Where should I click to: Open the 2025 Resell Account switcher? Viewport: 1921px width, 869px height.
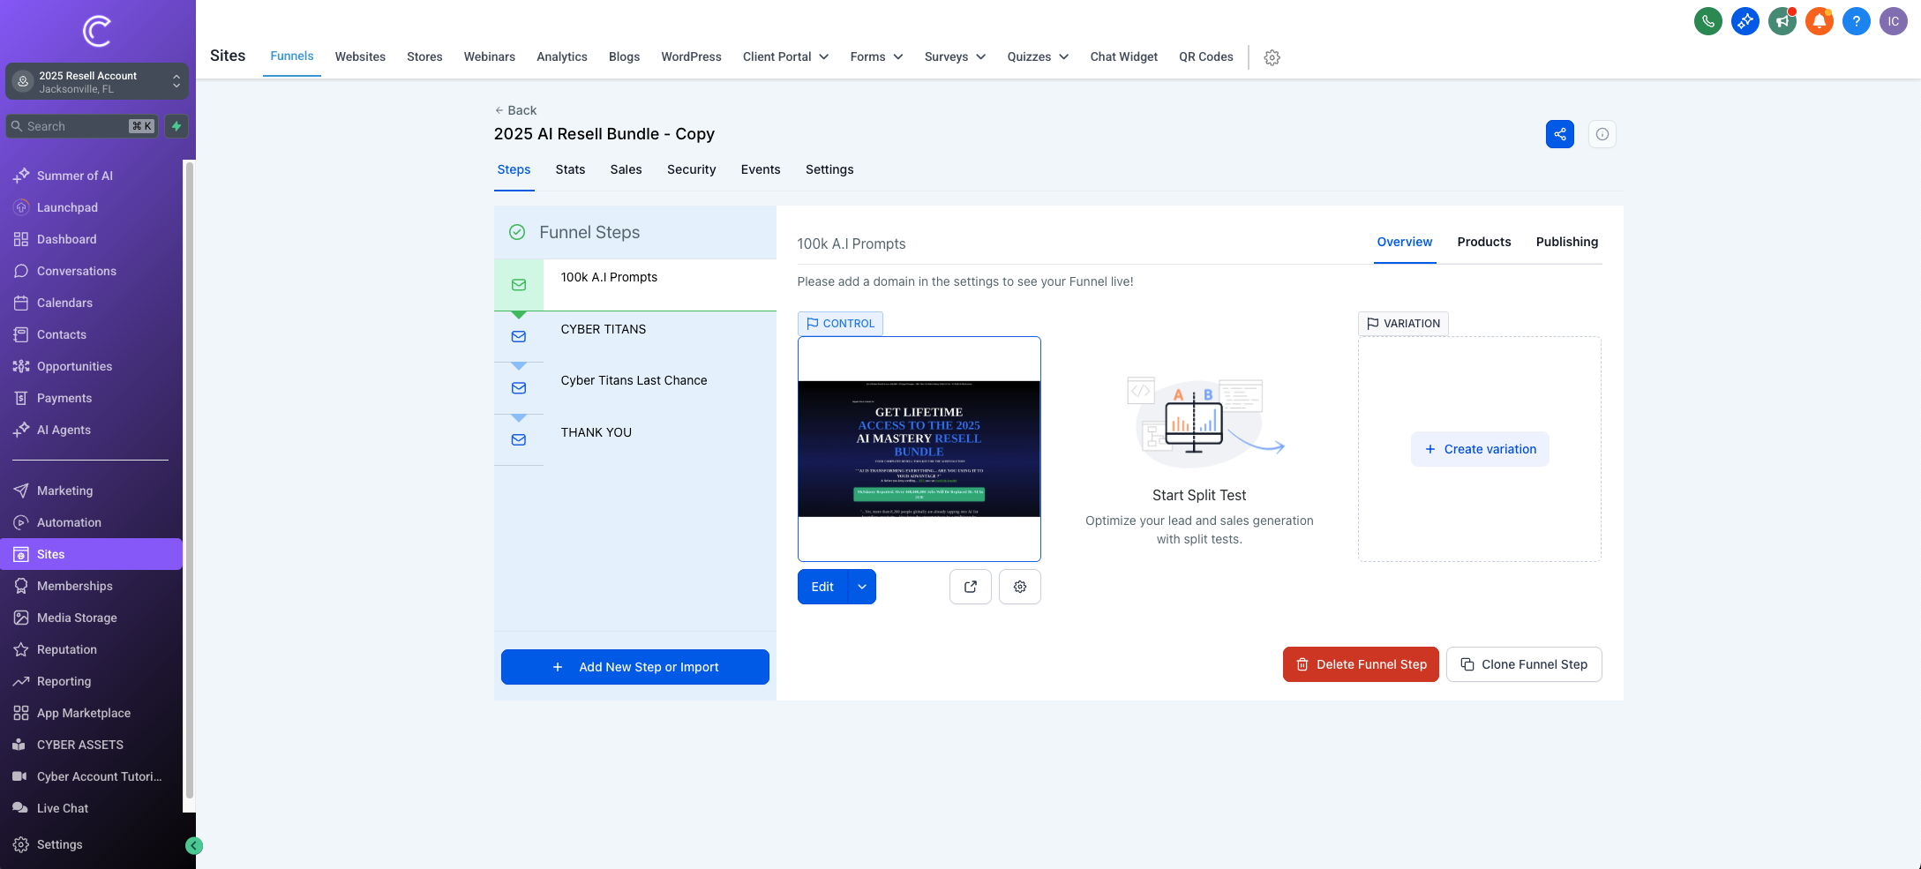click(97, 82)
